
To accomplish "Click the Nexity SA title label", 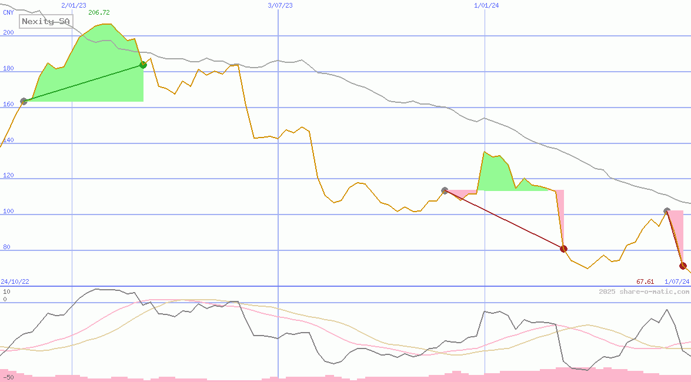I will point(46,22).
